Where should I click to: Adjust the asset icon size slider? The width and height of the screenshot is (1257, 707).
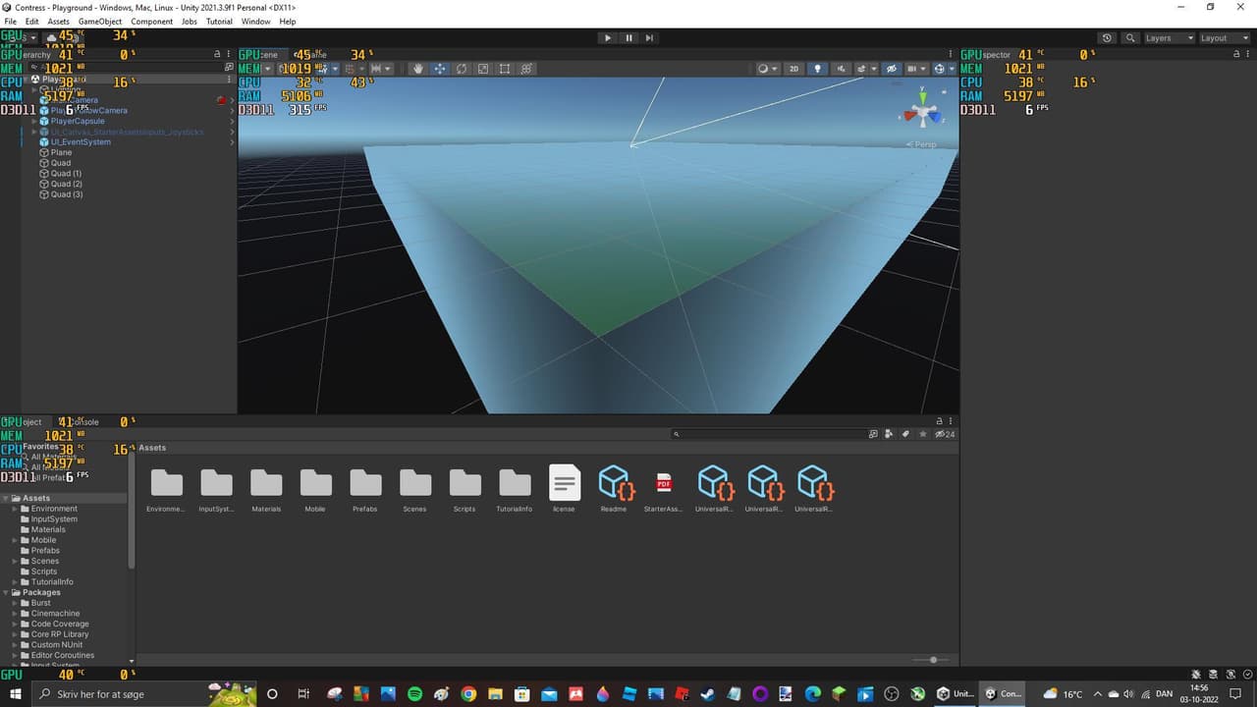933,660
